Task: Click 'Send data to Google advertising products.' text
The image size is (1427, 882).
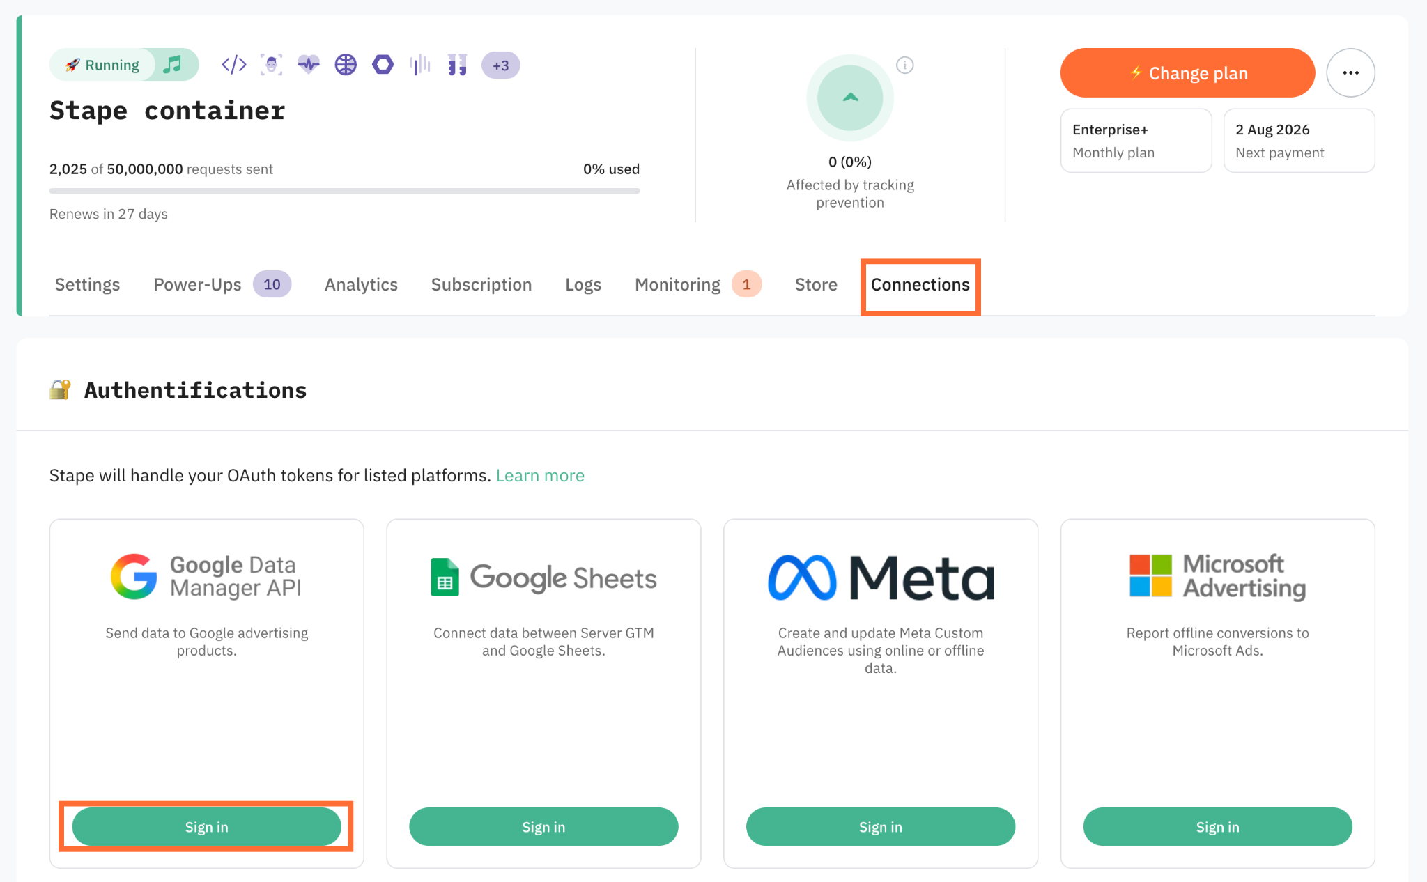Action: pos(206,642)
